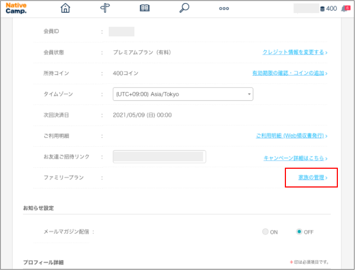Viewport: 355px width, 270px height.
Task: Open the クレジット情報を変更する link
Action: click(293, 52)
